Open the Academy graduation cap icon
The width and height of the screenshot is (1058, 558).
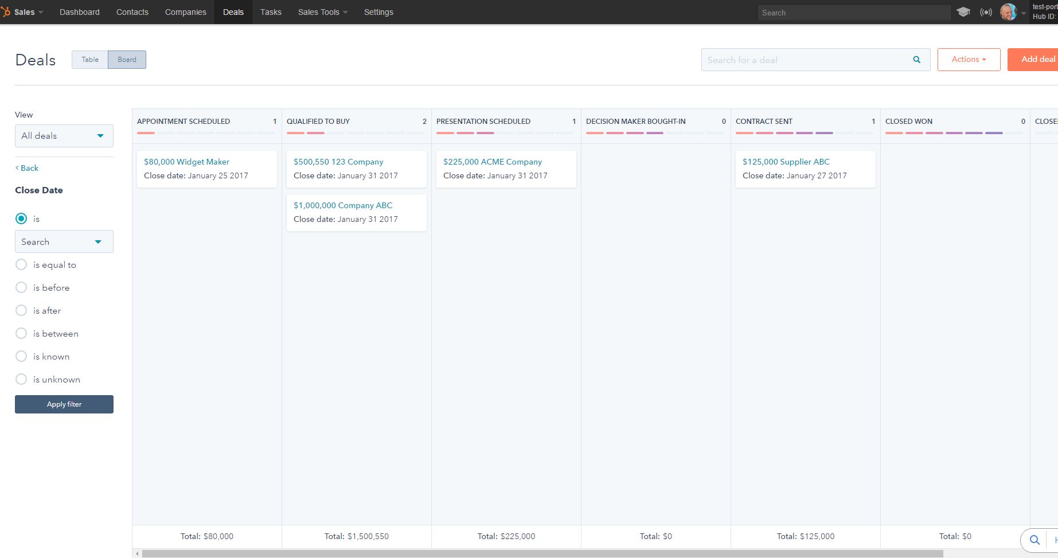[963, 12]
